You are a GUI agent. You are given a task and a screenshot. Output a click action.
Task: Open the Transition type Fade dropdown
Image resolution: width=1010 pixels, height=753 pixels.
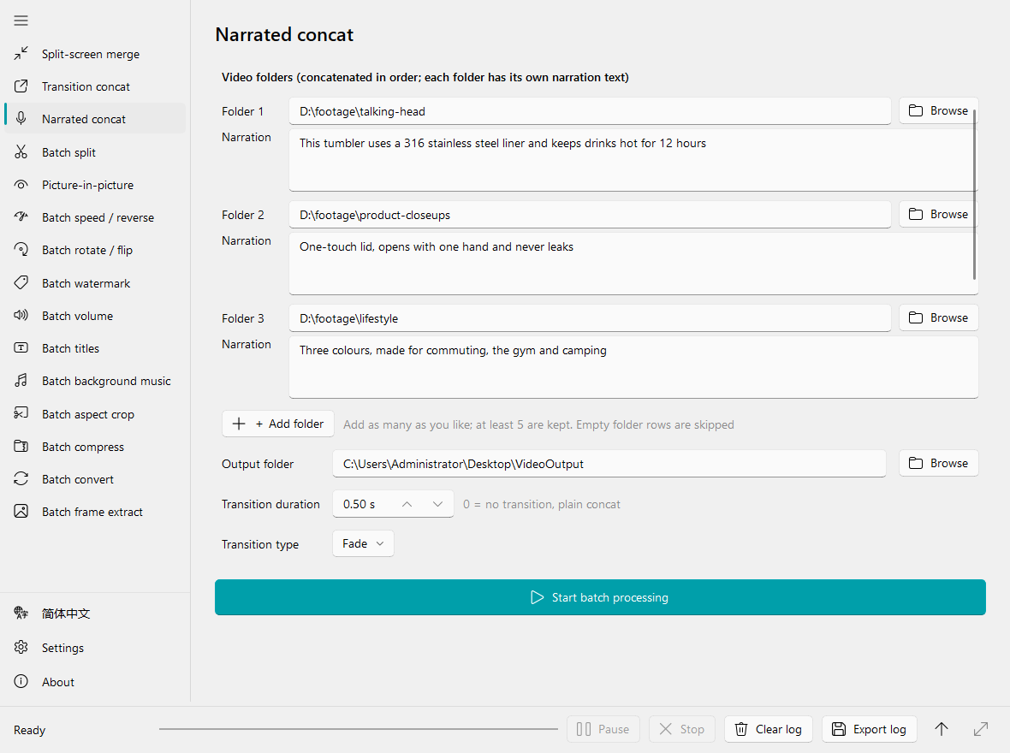(363, 543)
